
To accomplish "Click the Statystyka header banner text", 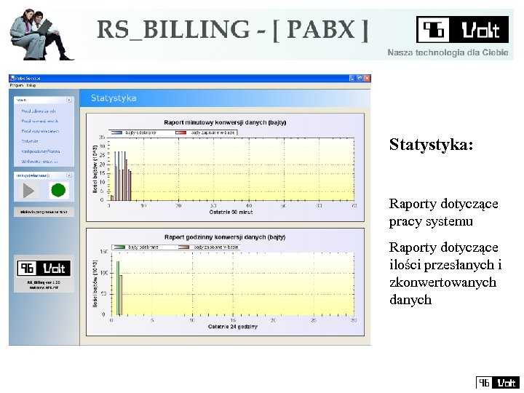I will click(x=114, y=98).
